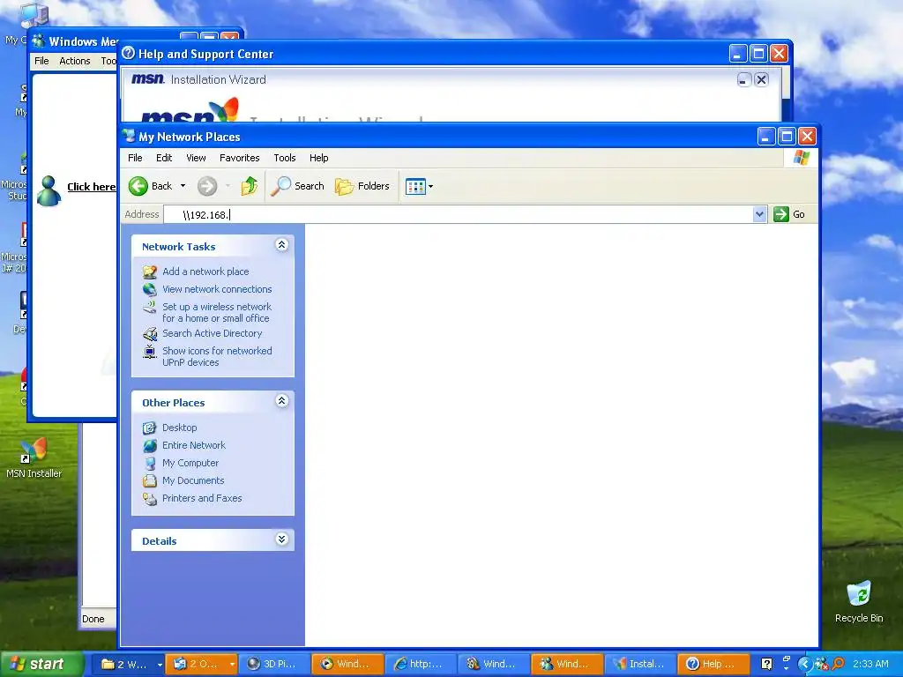Click the Forward arrow button

point(207,186)
